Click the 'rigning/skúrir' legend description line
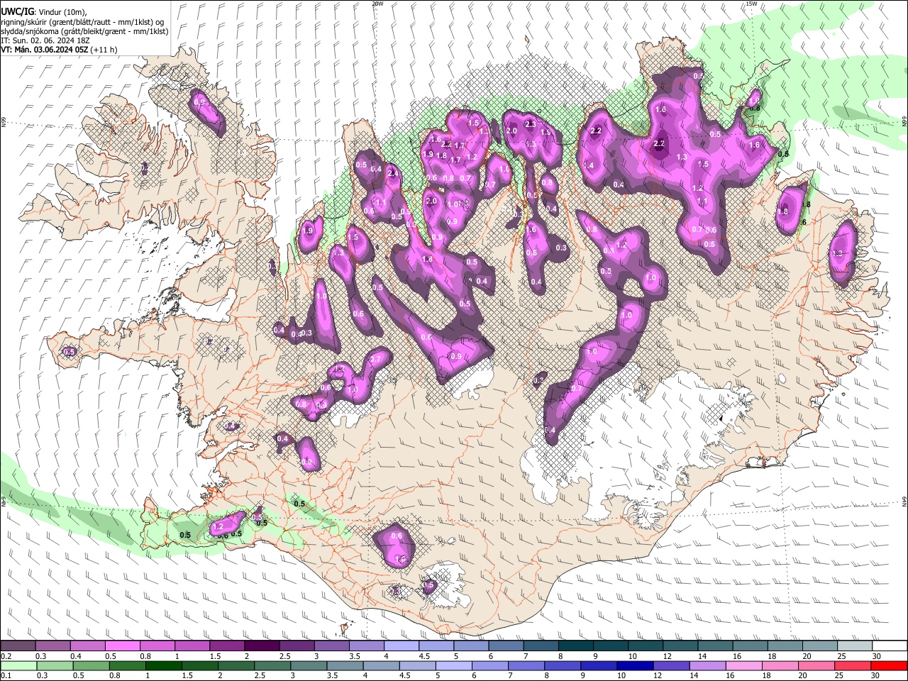 [82, 22]
